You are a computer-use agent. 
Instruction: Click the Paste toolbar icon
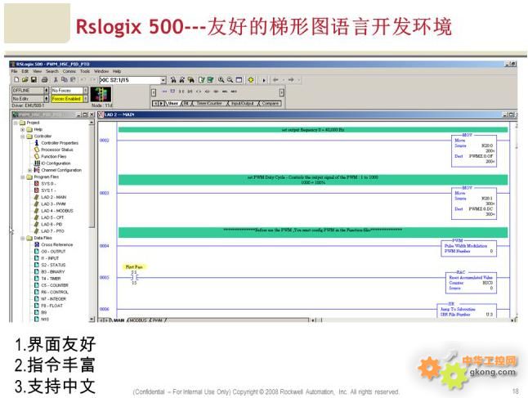pos(73,80)
